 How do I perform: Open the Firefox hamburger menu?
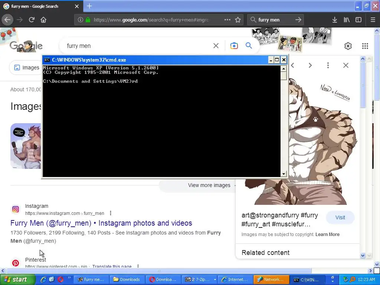[373, 20]
